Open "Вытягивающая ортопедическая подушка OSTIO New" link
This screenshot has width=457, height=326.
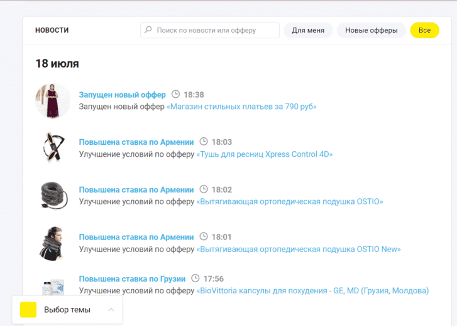pos(299,250)
